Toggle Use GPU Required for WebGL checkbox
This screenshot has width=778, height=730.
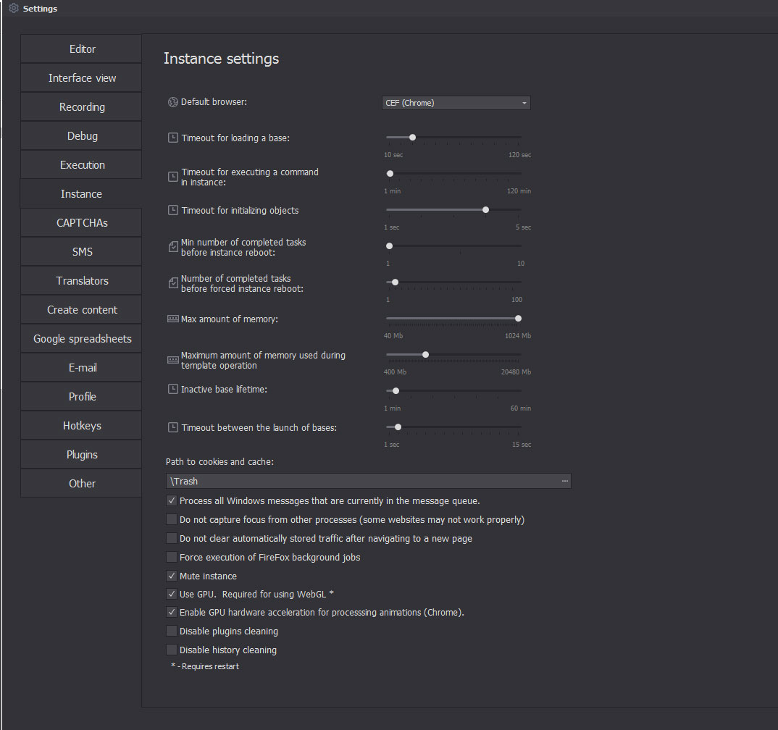coord(172,594)
